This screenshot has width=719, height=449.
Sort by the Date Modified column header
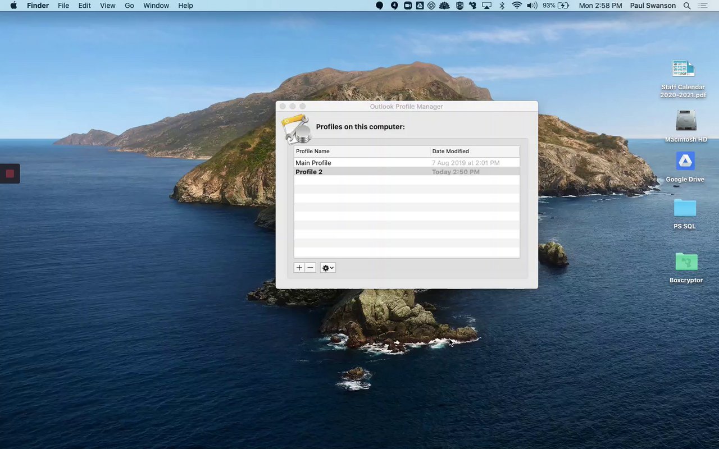(475, 151)
